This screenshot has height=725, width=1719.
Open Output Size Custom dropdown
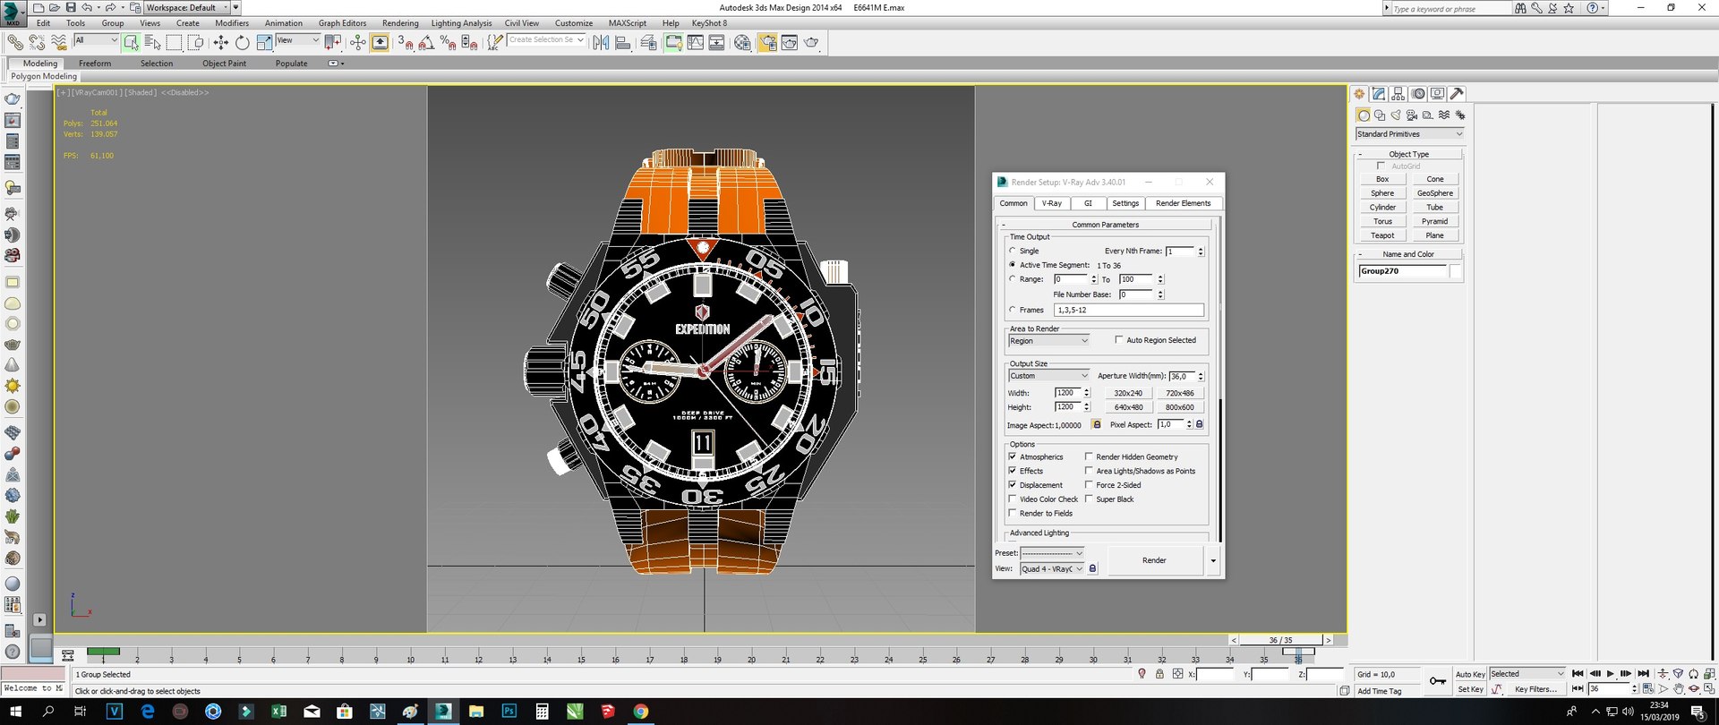coord(1048,376)
